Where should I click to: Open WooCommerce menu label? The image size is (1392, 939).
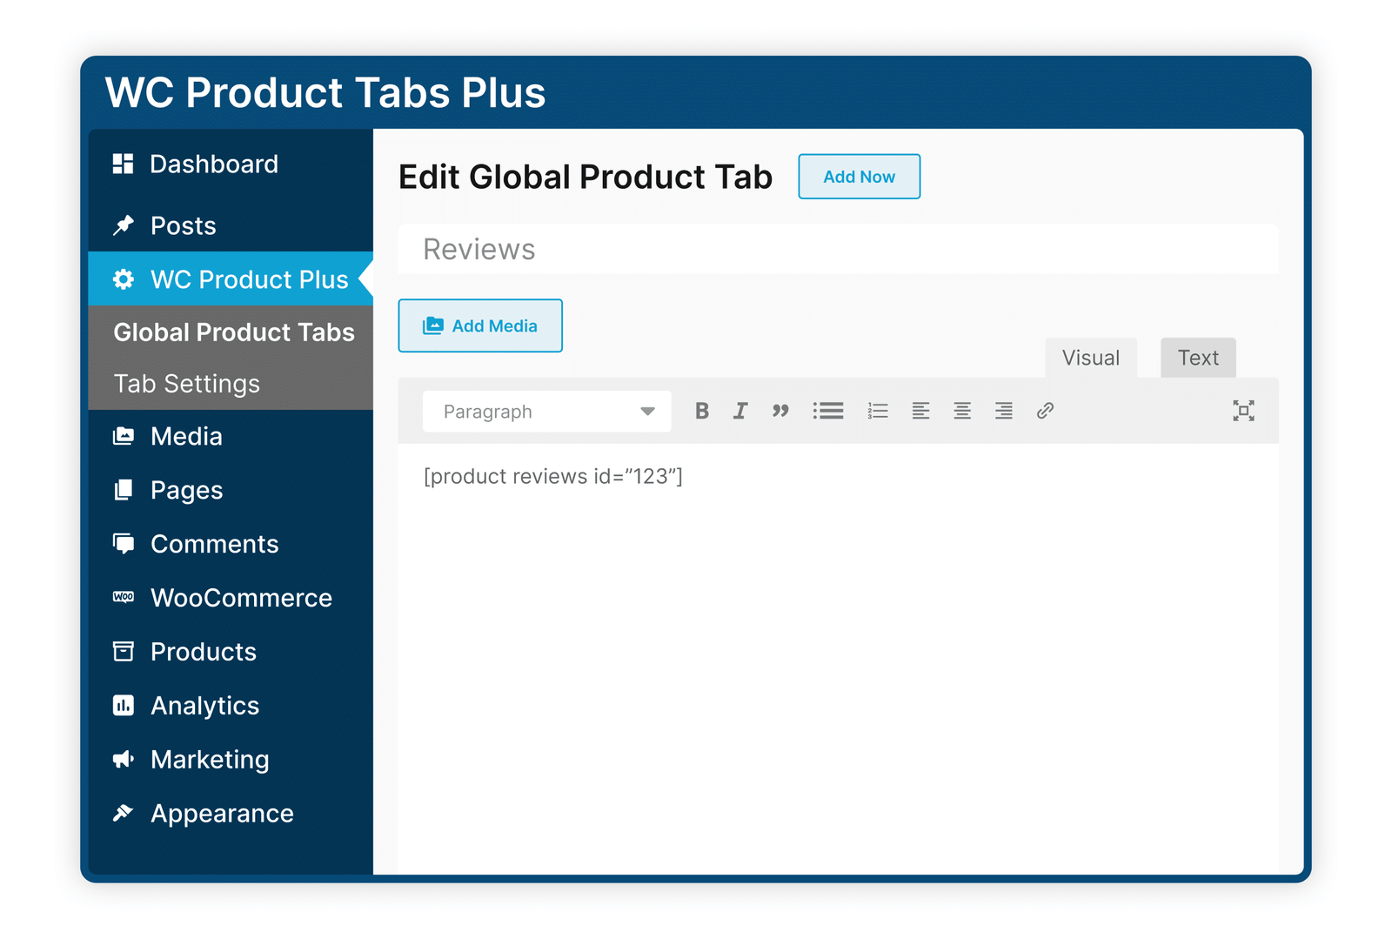[241, 598]
